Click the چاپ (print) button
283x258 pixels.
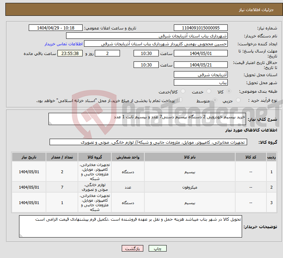tap(157, 248)
